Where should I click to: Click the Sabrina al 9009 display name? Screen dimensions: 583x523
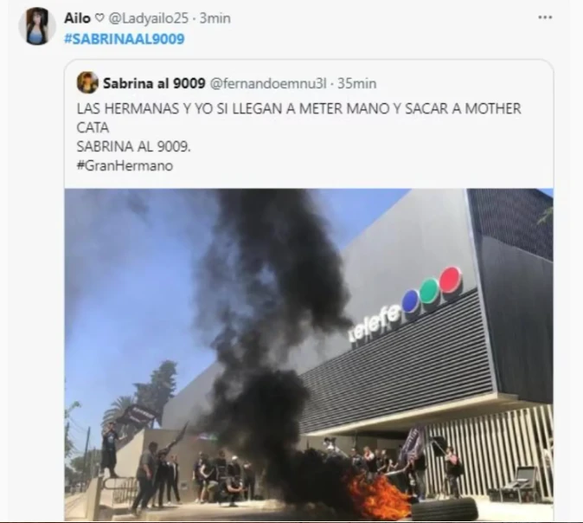point(154,83)
